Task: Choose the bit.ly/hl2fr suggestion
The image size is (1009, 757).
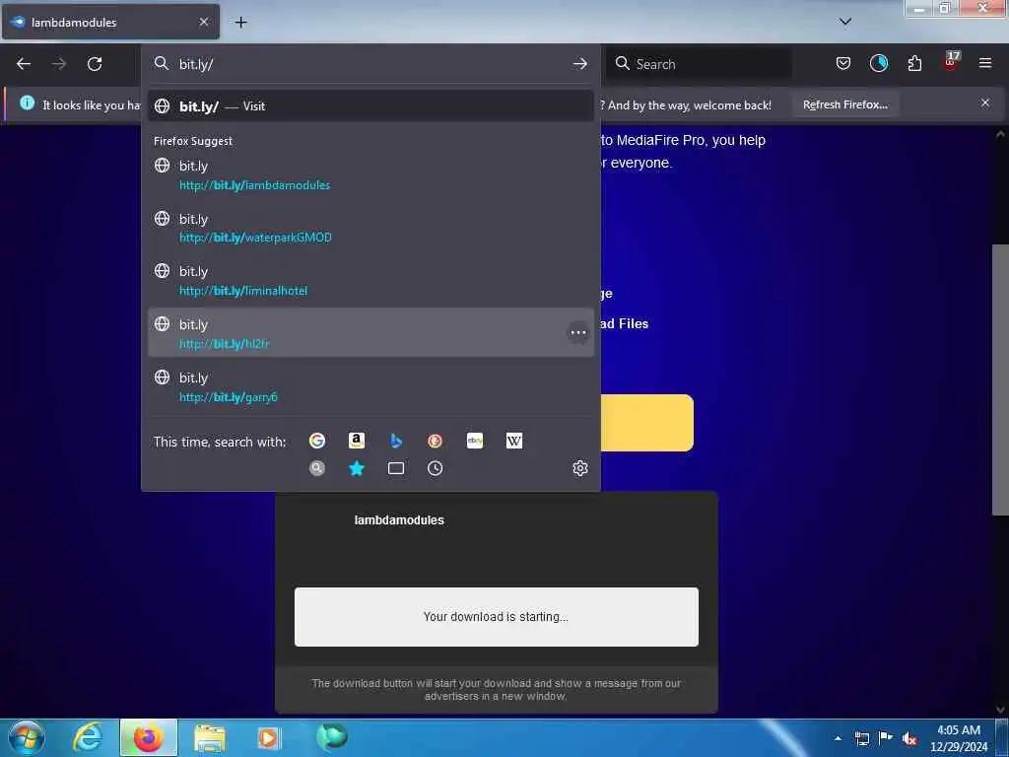Action: (370, 333)
